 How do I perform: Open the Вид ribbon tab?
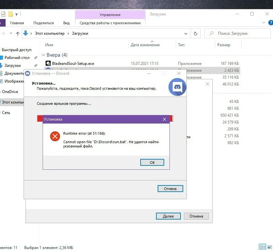click(x=66, y=23)
